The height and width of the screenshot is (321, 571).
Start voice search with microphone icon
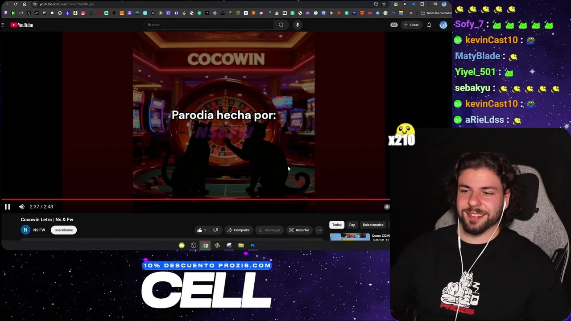click(298, 25)
